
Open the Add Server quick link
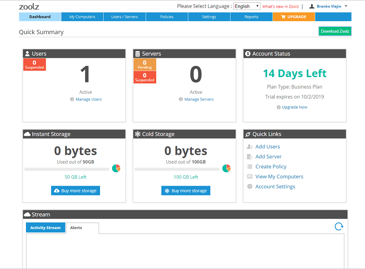[x=269, y=156]
